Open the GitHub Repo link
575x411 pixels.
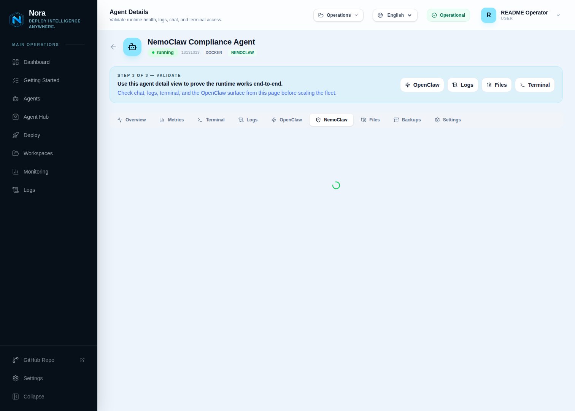49,360
